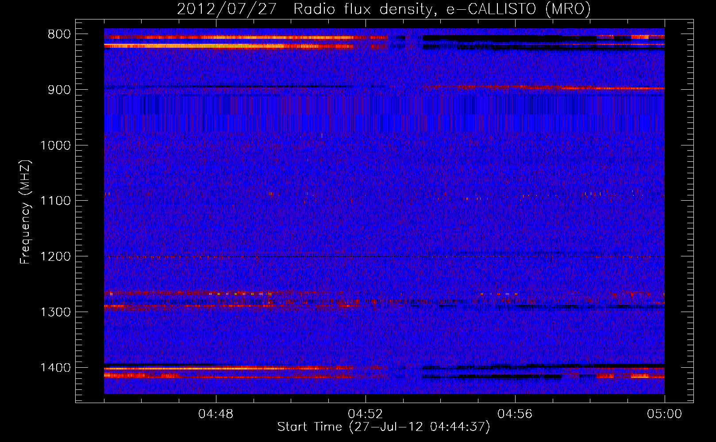Select the 04:56 time axis label
Viewport: 716px width, 442px height.
pyautogui.click(x=515, y=414)
